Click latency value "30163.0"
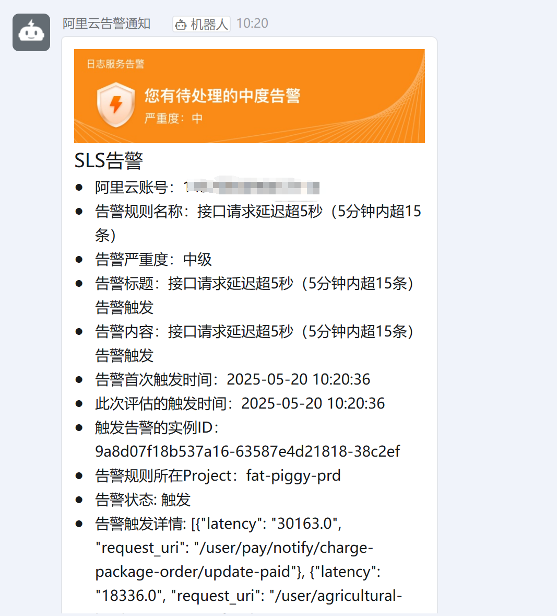 [305, 524]
